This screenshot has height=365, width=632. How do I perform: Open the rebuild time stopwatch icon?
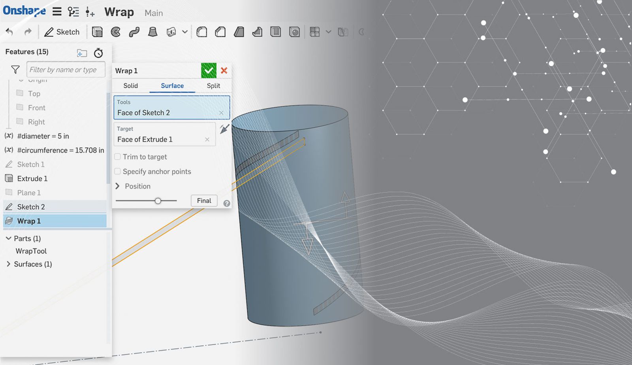98,53
